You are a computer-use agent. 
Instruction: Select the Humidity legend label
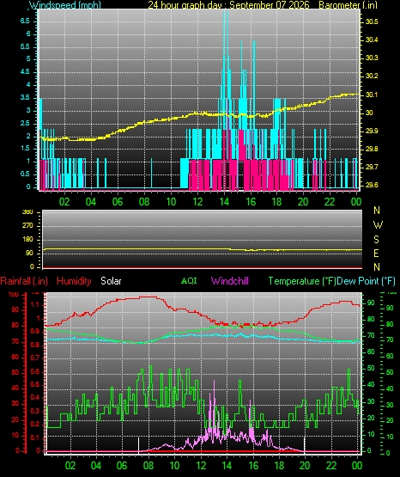[74, 281]
